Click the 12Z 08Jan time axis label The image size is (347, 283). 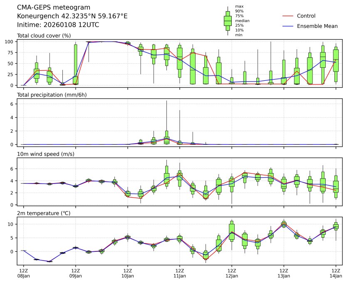click(23, 273)
